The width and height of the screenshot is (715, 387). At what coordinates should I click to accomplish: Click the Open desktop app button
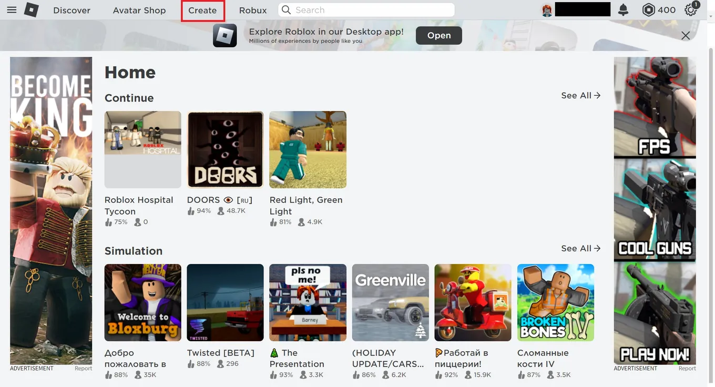(439, 35)
